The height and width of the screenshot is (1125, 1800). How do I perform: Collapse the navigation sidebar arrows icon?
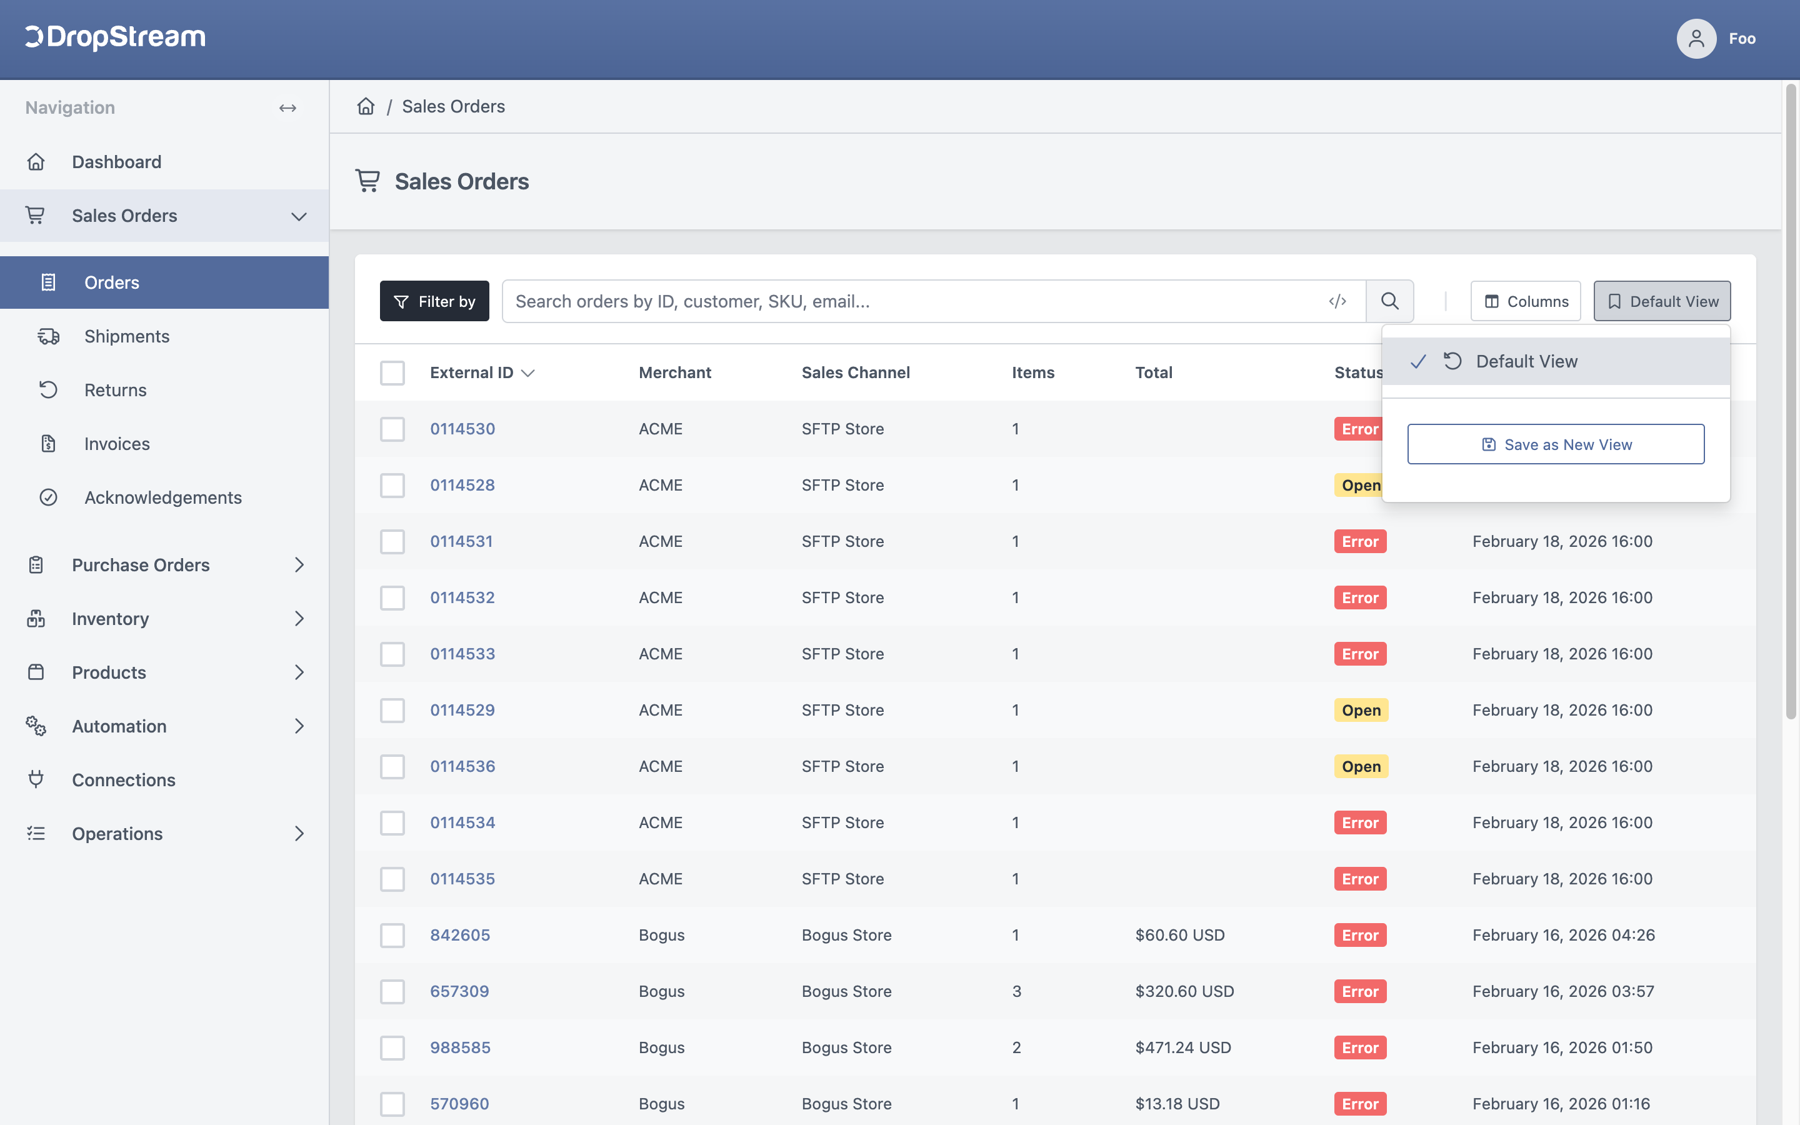point(288,108)
